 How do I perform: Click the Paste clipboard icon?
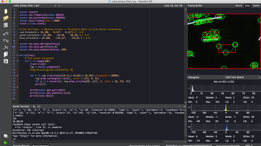[x=6, y=61]
